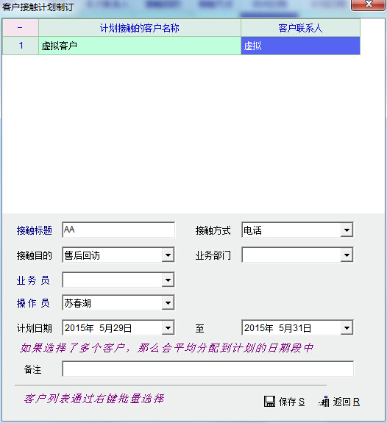Open the 业务部门 dropdown arrow
Image resolution: width=387 pixels, height=423 pixels.
point(347,255)
